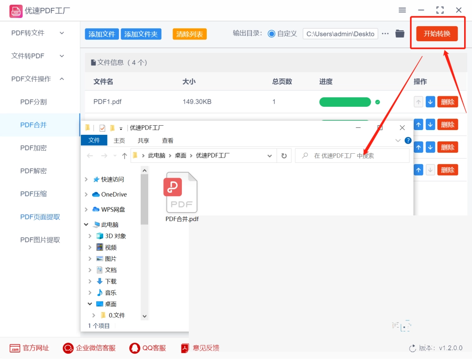
Task: Move PDF1.pdf down with the blue arrow
Action: (x=430, y=102)
